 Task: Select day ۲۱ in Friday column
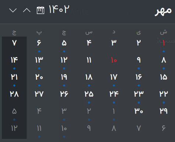coord(14,77)
